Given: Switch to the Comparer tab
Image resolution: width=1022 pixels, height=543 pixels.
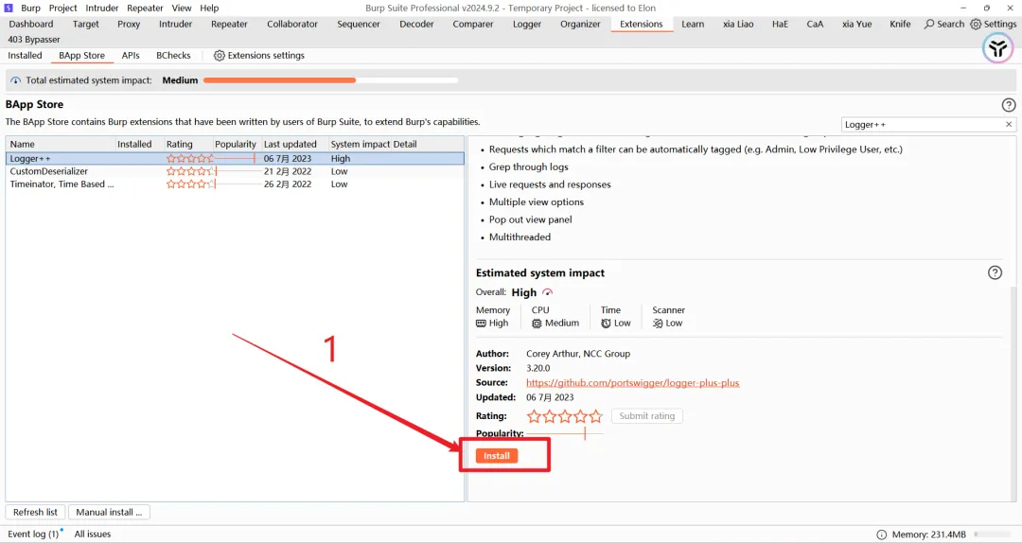Looking at the screenshot, I should pos(473,24).
